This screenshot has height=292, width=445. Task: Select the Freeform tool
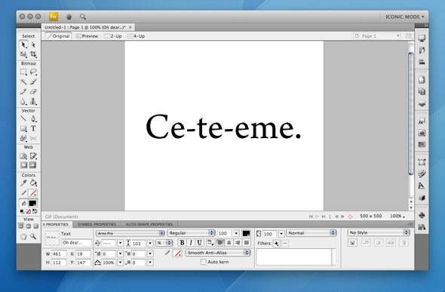[23, 138]
